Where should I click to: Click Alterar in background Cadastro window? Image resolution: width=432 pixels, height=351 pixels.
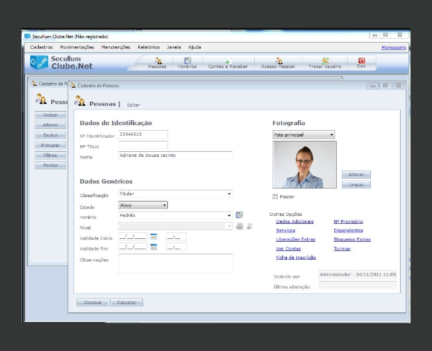tap(51, 125)
